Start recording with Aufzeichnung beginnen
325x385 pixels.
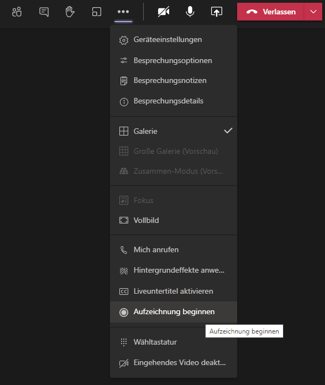[174, 312]
